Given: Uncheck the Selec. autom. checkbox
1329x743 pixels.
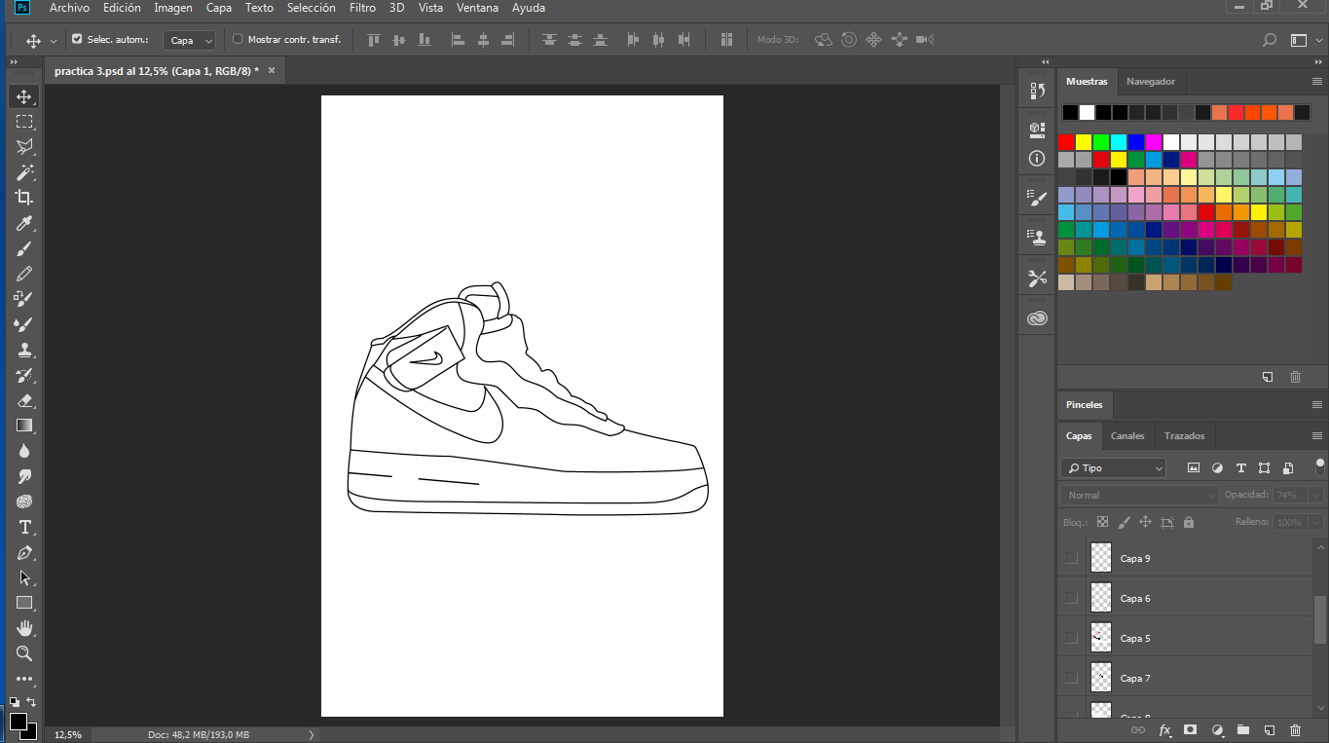Looking at the screenshot, I should (77, 40).
